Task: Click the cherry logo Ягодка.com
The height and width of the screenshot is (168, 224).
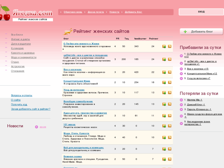Action: (x=26, y=13)
